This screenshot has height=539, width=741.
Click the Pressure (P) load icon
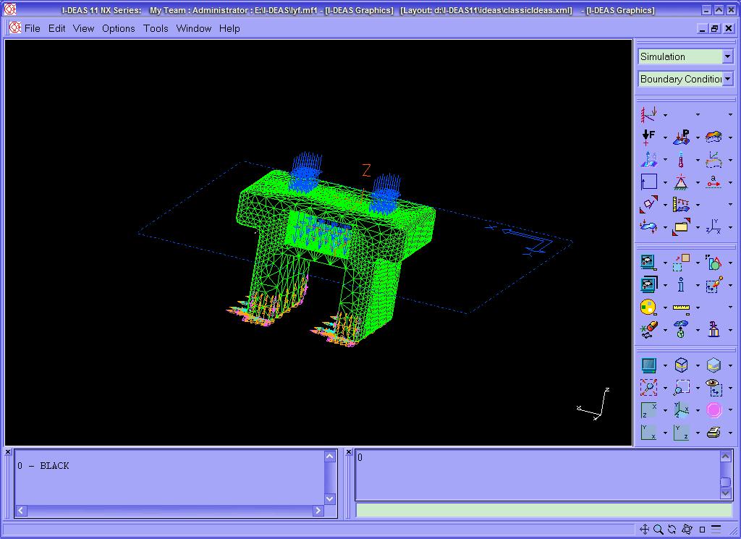tap(681, 137)
